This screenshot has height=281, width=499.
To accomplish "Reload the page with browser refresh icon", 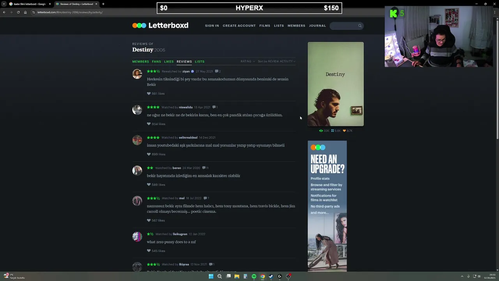I will tap(18, 12).
